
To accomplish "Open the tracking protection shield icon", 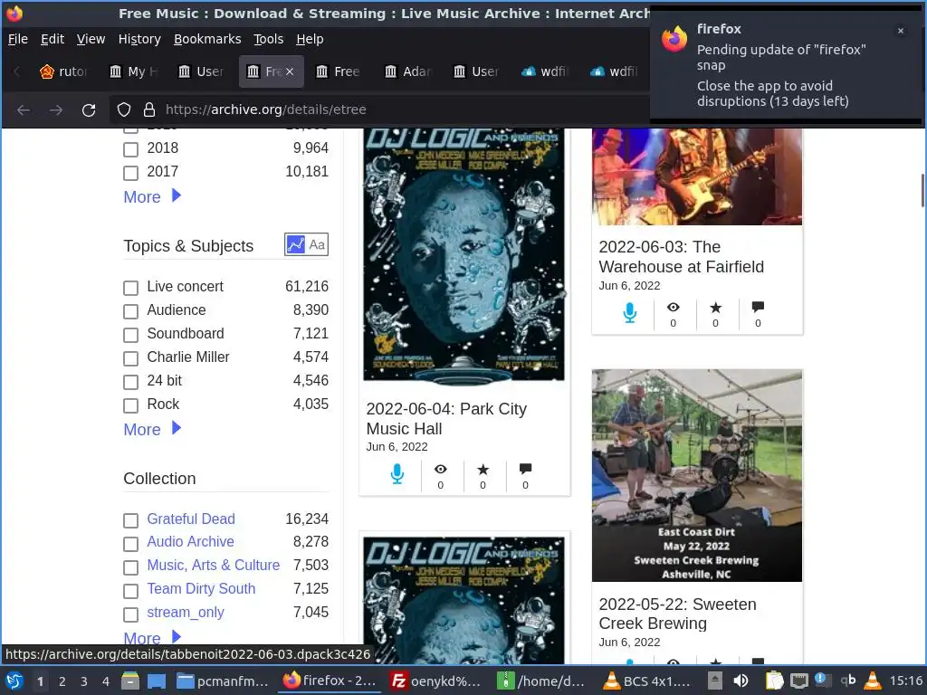I will pyautogui.click(x=123, y=109).
